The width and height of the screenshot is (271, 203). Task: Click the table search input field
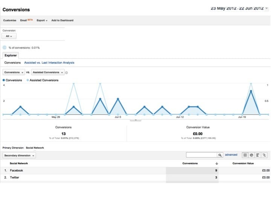click(201, 155)
